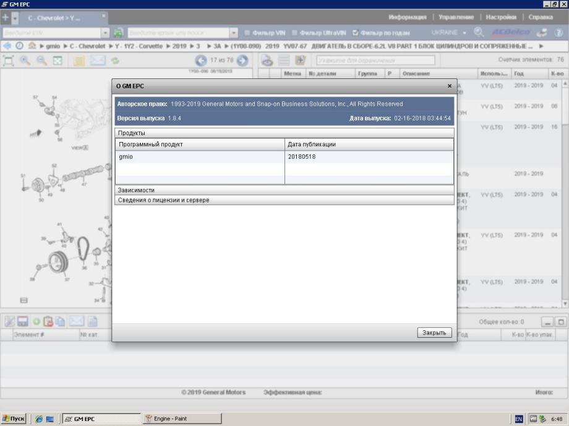This screenshot has width=569, height=426.
Task: Click the Y - 1Y2 - Corvette breadcrumb
Action: pos(139,46)
